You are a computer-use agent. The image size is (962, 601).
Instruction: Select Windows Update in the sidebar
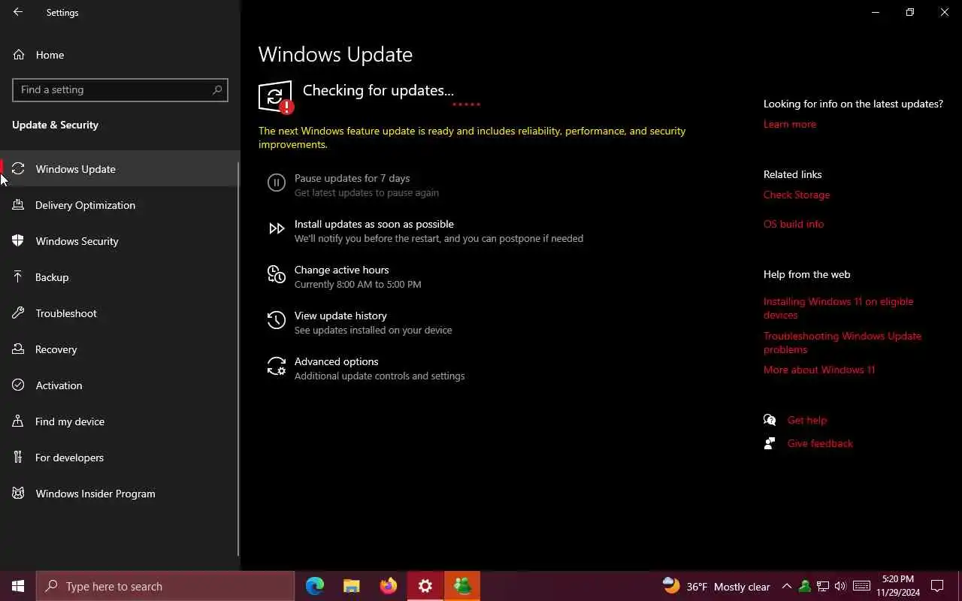point(120,169)
